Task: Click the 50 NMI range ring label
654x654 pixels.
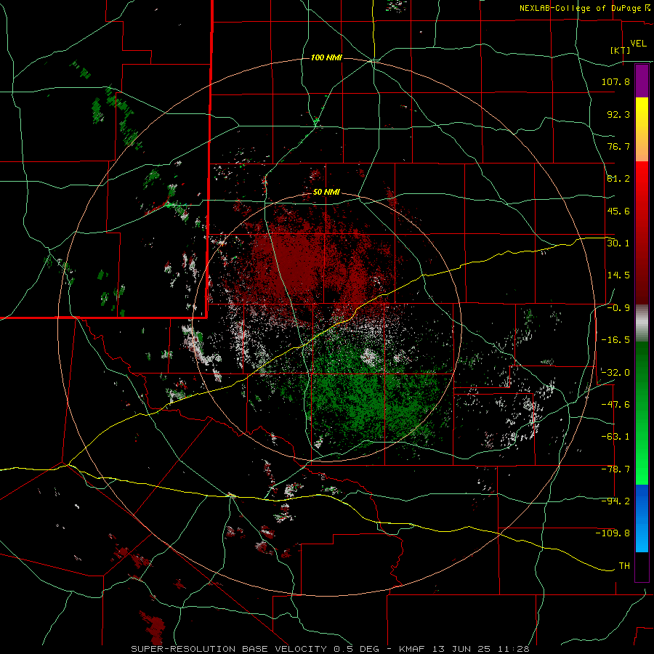Action: click(326, 193)
